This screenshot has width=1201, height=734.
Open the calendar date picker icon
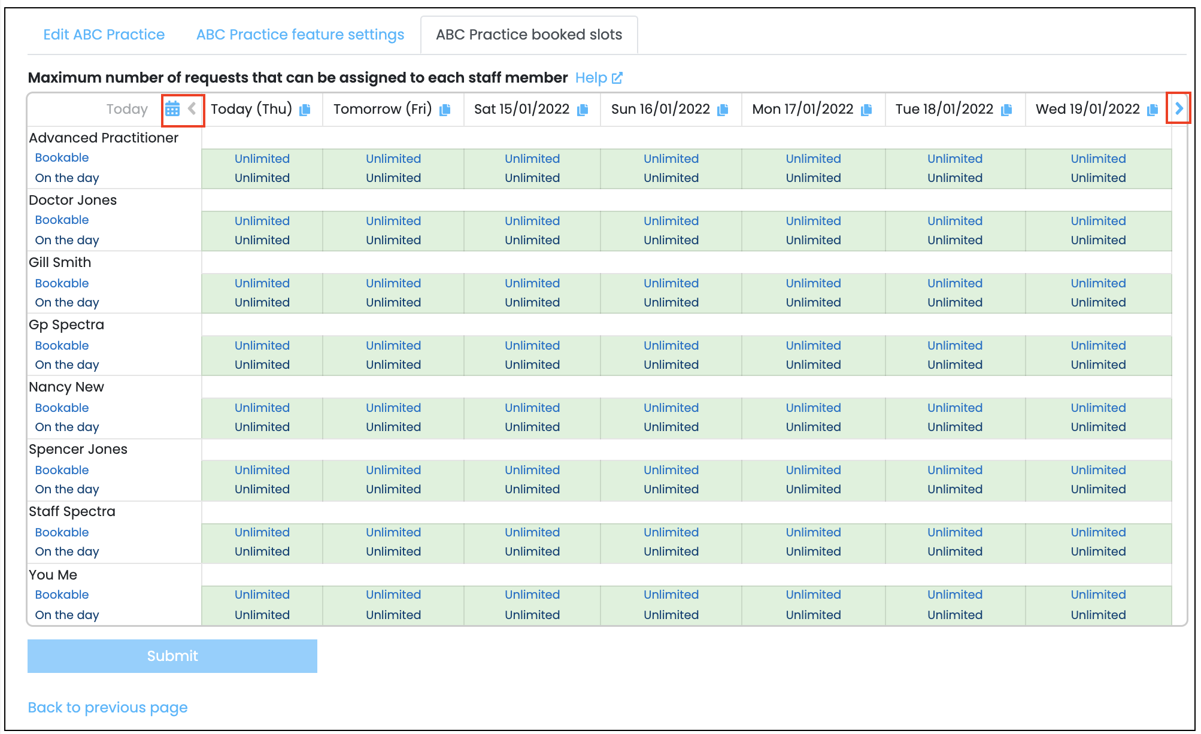click(x=172, y=109)
